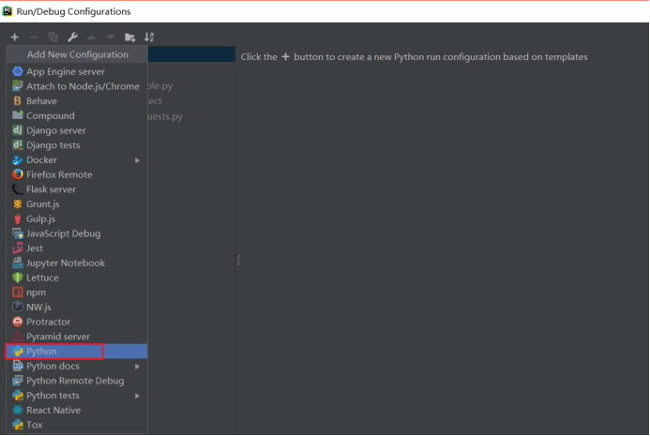Choose the Protractor configuration
The image size is (650, 436).
(77, 322)
